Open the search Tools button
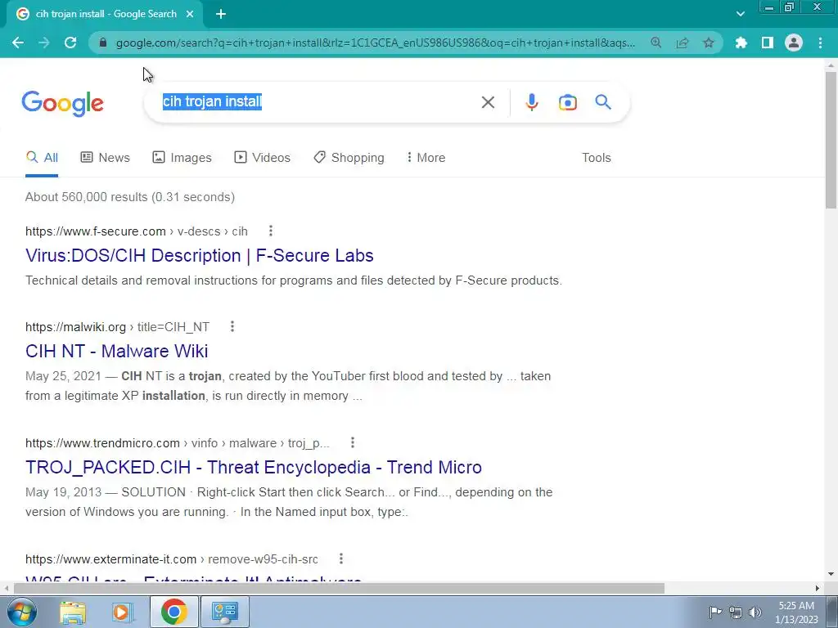 [x=597, y=158]
